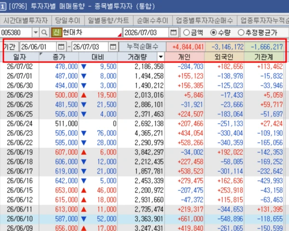Click individual value +227,458

(190, 162)
